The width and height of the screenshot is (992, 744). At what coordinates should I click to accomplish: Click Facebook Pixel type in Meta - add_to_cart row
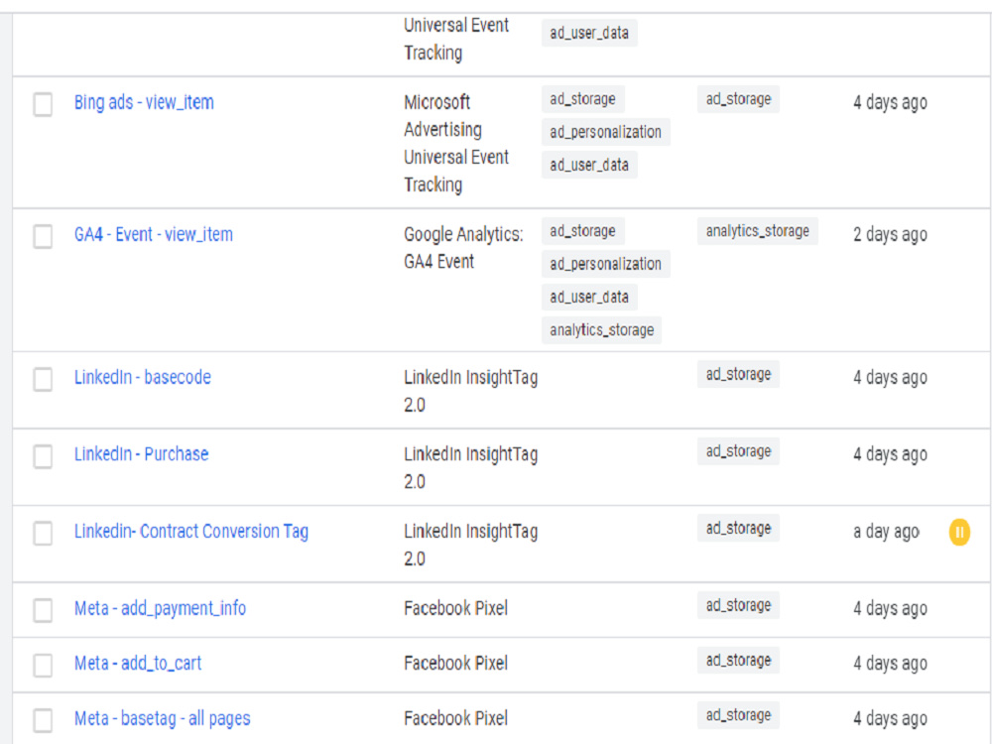point(456,663)
